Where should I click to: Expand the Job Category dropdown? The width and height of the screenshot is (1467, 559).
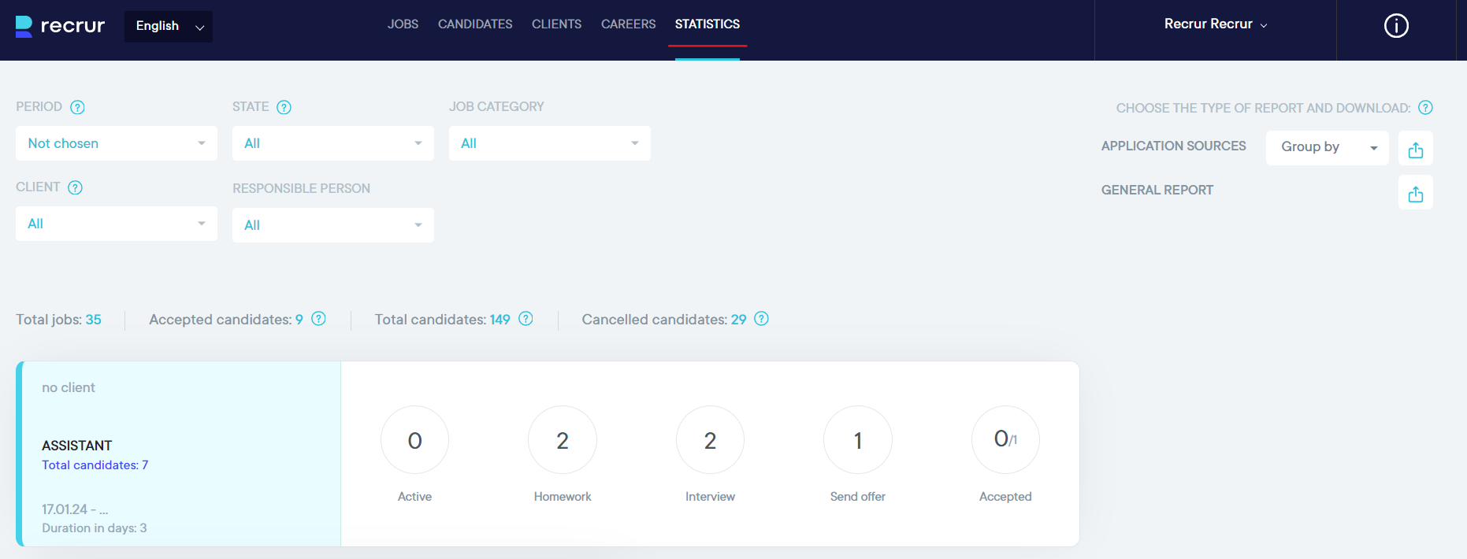point(549,143)
